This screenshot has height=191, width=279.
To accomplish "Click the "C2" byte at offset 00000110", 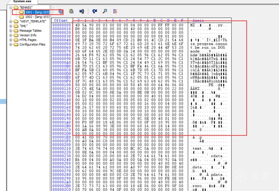I will point(78,89).
